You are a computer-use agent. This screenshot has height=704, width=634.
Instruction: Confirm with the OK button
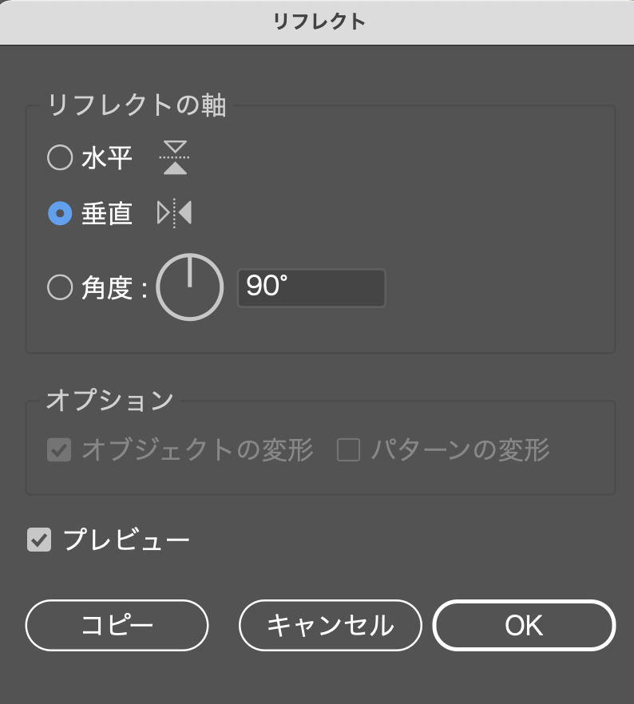coord(524,626)
